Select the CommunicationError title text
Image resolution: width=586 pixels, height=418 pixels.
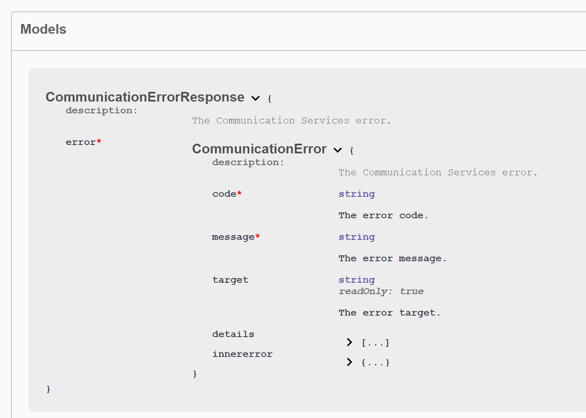(259, 149)
